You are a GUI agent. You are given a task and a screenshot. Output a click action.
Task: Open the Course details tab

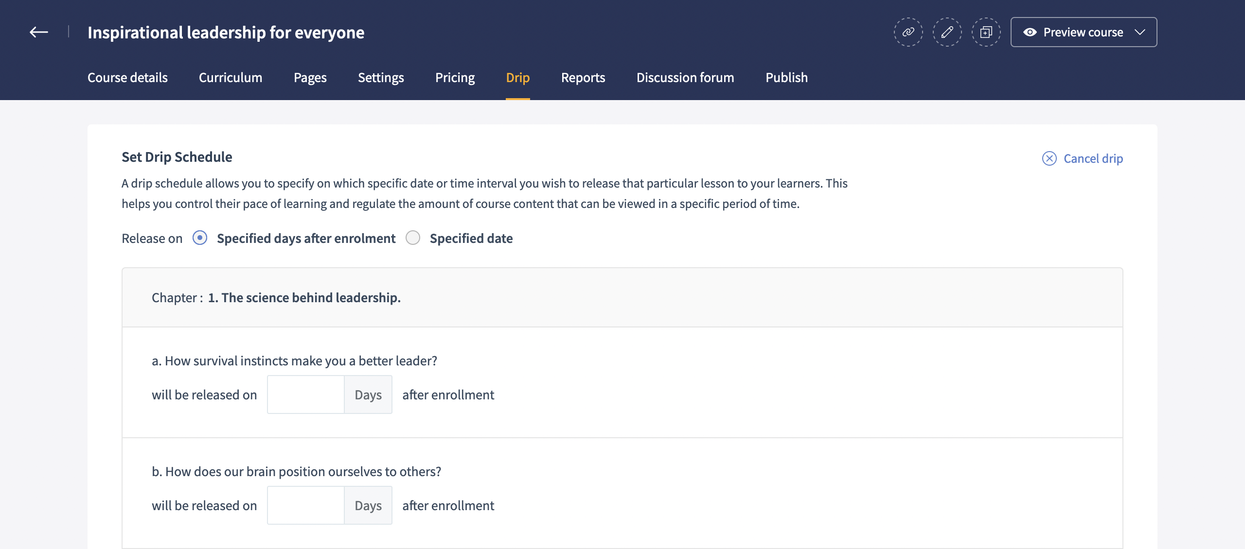[x=127, y=78]
